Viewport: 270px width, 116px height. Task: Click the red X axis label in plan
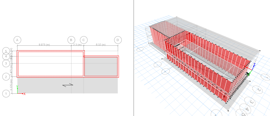tap(25, 94)
